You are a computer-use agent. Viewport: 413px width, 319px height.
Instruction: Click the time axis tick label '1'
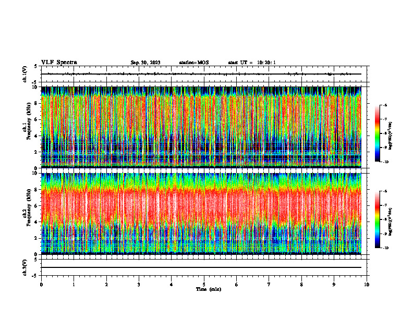pyautogui.click(x=74, y=285)
